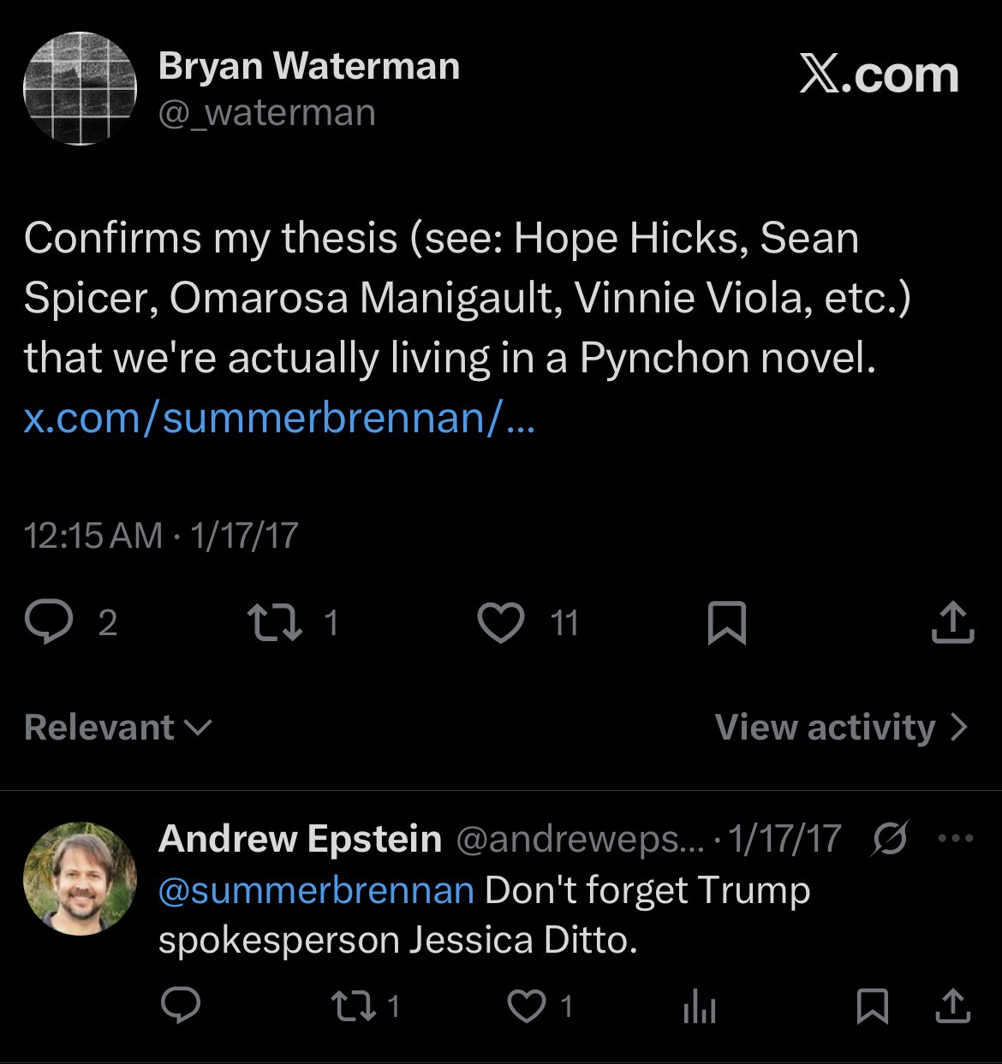Screen dimensions: 1002x1064
Task: View analytics for Andrew Epstein's reply
Action: click(x=700, y=1008)
